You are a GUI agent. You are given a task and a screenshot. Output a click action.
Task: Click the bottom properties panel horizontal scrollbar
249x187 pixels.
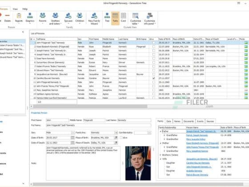(138, 184)
